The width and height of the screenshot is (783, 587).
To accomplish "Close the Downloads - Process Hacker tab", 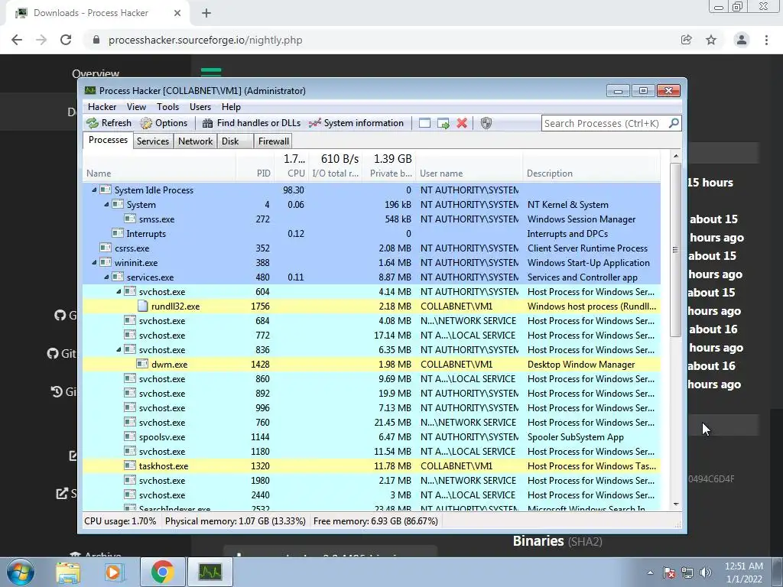I will 177,13.
